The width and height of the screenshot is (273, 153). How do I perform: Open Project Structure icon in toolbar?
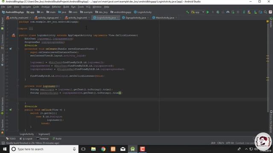pos(260,12)
